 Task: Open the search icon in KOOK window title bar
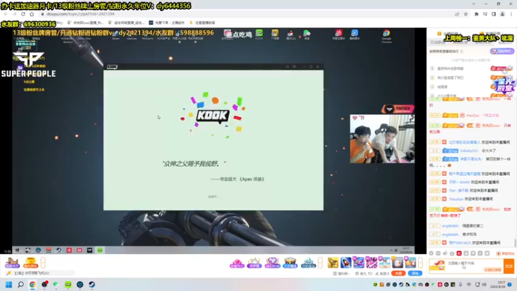(x=287, y=67)
